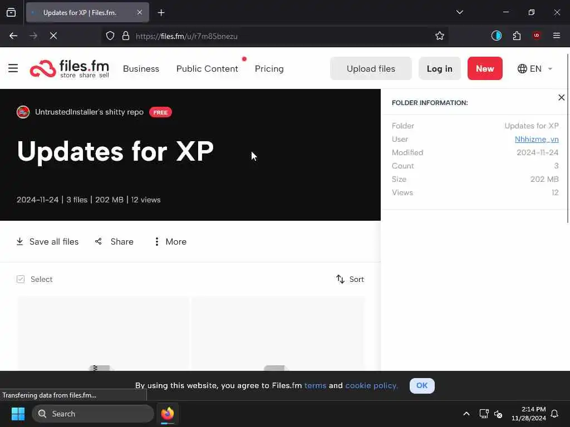The height and width of the screenshot is (427, 570).
Task: Click the Log in button
Action: pyautogui.click(x=440, y=68)
